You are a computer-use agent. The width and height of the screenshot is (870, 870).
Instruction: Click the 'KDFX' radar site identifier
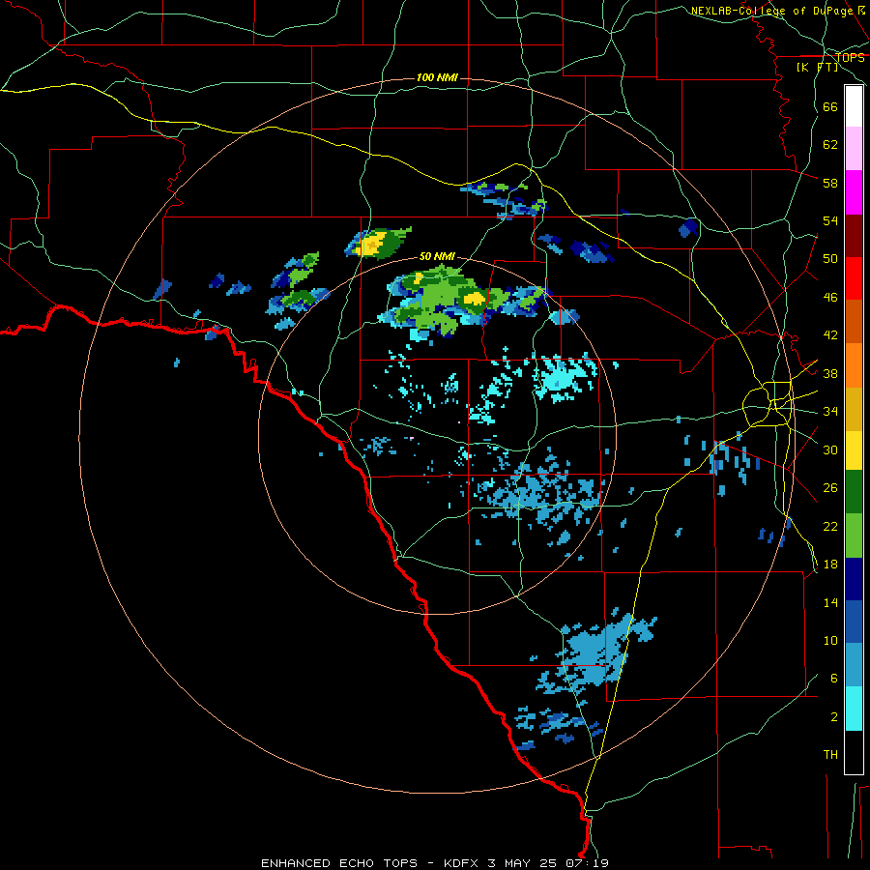462,863
